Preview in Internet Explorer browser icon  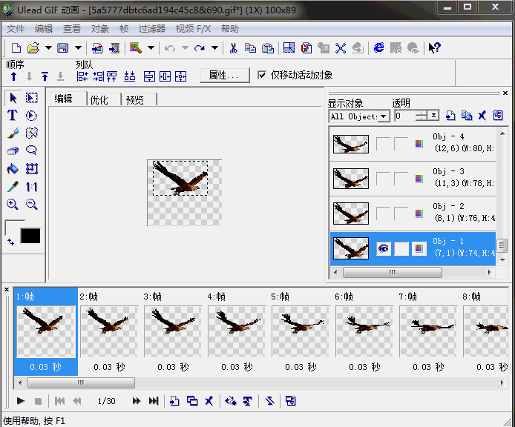click(378, 48)
